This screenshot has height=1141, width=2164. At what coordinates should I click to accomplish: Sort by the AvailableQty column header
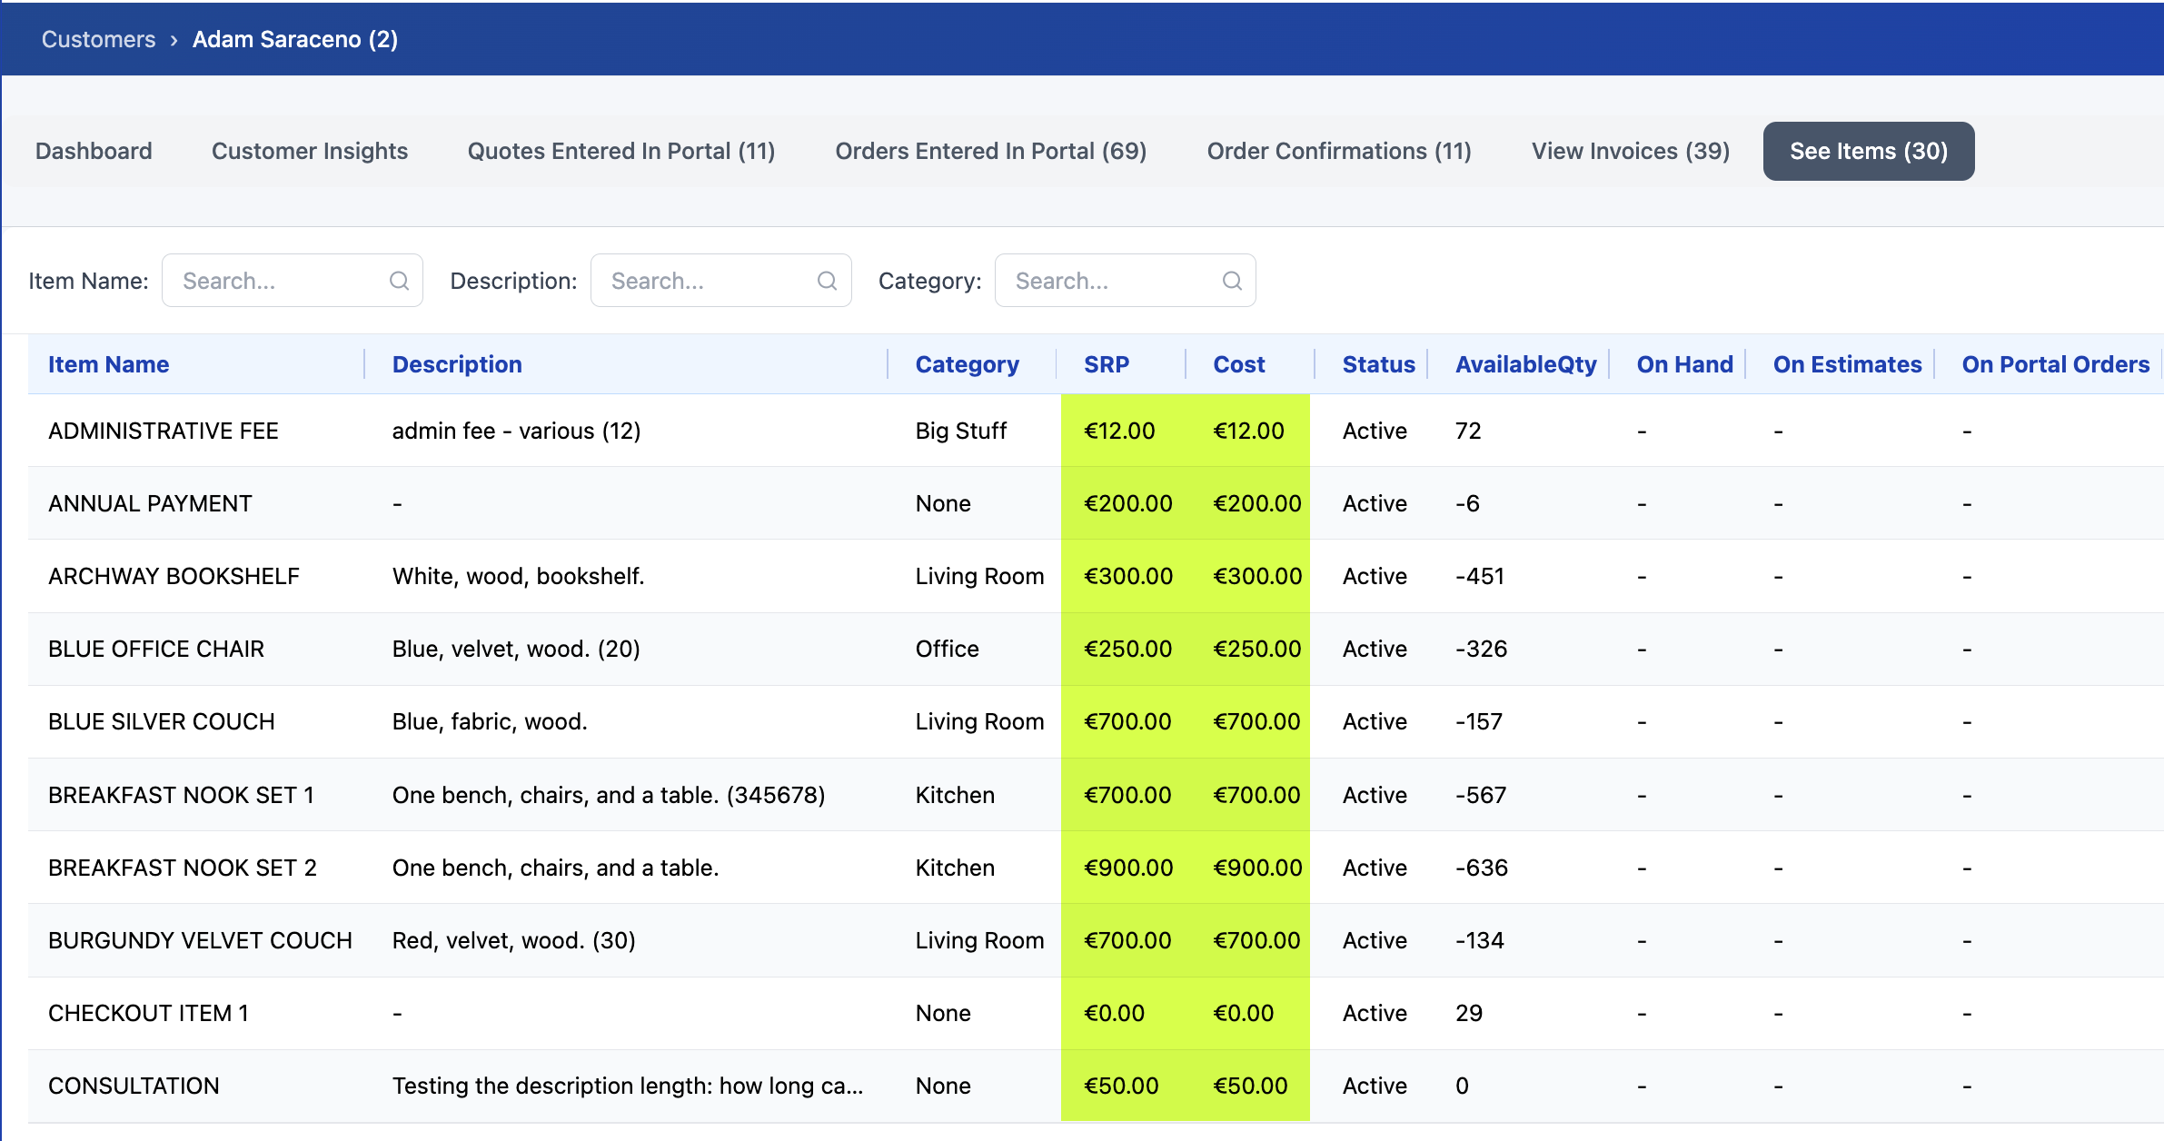[1525, 364]
